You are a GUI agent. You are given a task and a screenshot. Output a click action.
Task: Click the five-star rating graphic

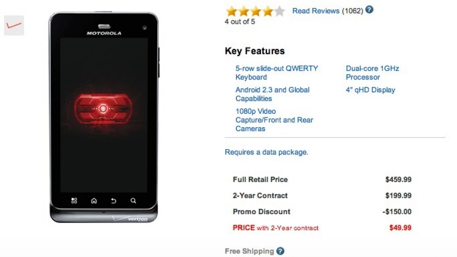click(255, 11)
